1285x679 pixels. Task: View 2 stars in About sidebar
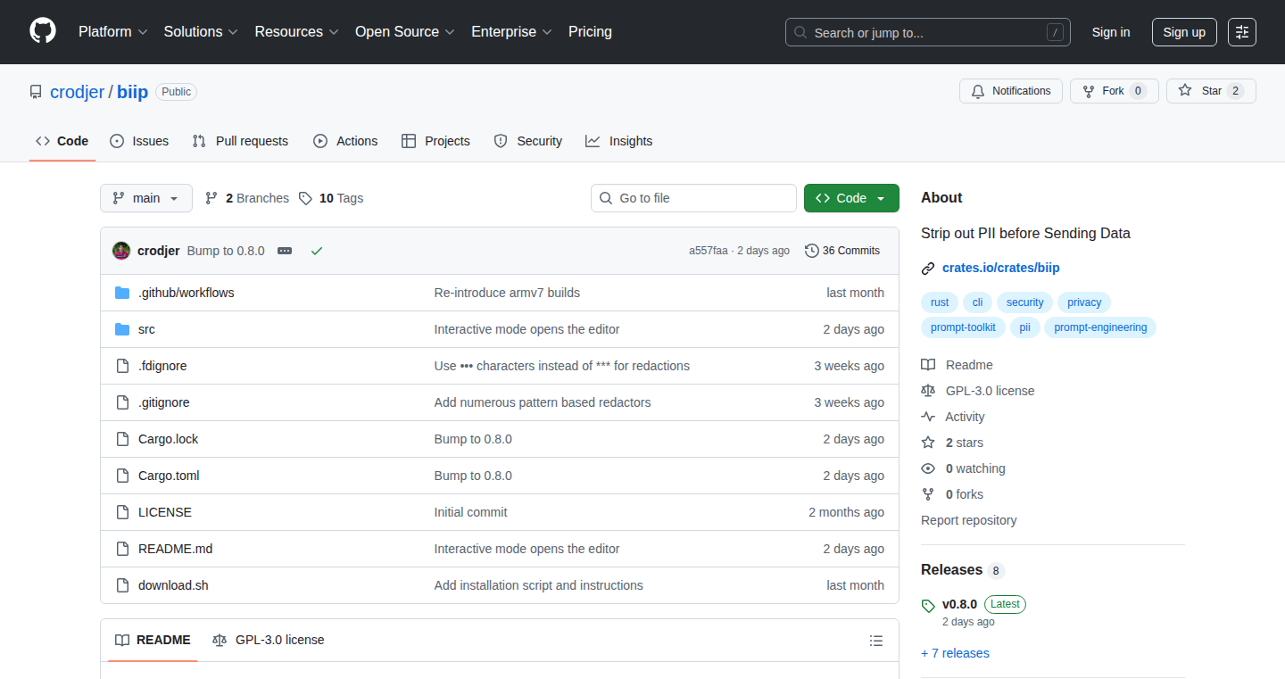click(953, 443)
